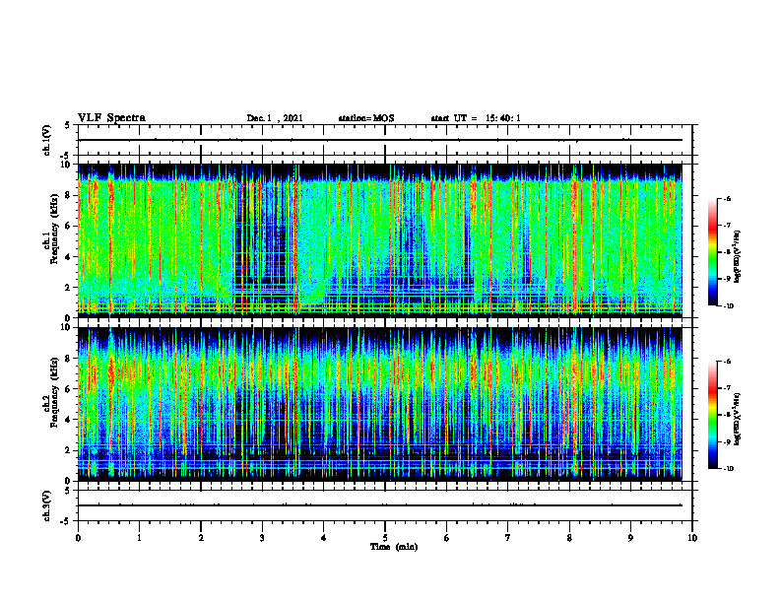Click the "ch.1(V)" waveform axis label
Screen dimensions: 780x603
[x=47, y=140]
